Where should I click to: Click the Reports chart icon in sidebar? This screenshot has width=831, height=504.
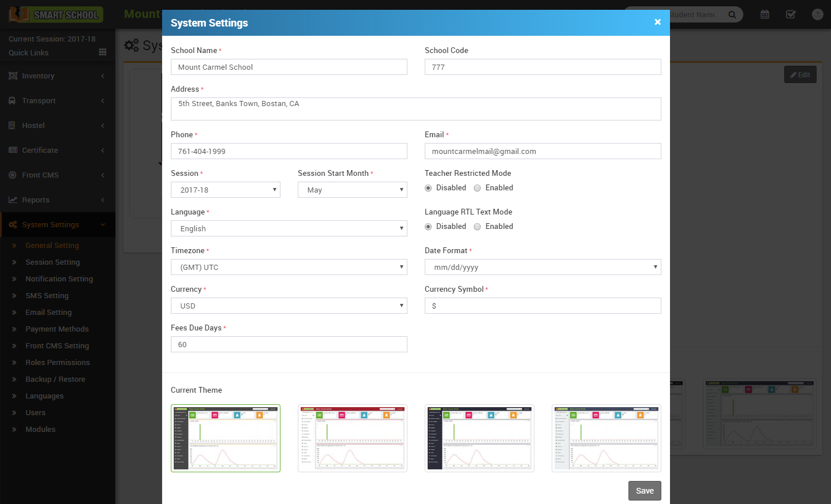click(12, 200)
